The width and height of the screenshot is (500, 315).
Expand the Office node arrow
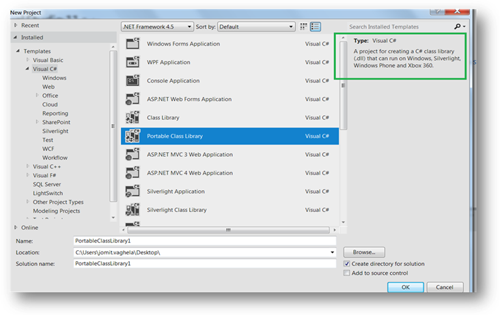(x=37, y=95)
